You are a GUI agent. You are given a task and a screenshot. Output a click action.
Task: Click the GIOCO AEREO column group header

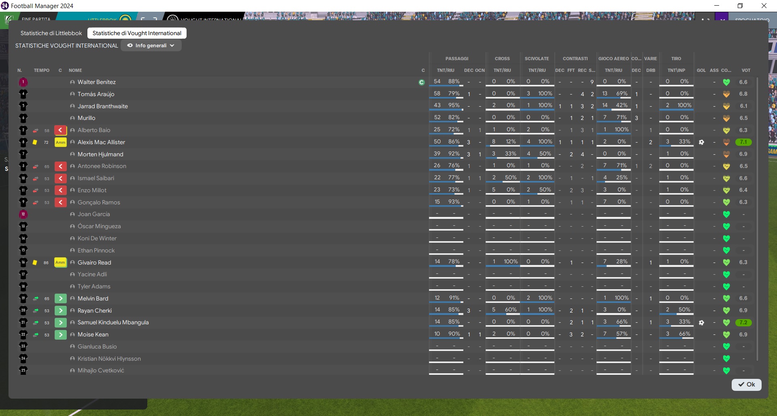(614, 59)
